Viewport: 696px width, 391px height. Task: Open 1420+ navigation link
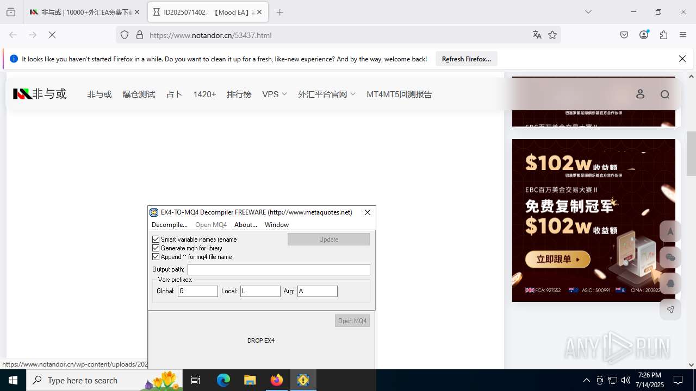[204, 94]
